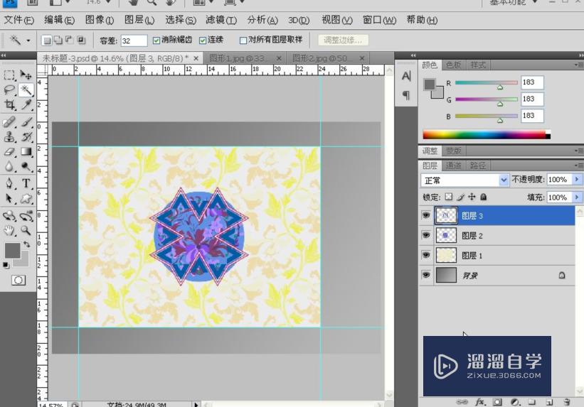This screenshot has height=407, width=584.
Task: Enable sample all layers checkbox
Action: tap(243, 40)
